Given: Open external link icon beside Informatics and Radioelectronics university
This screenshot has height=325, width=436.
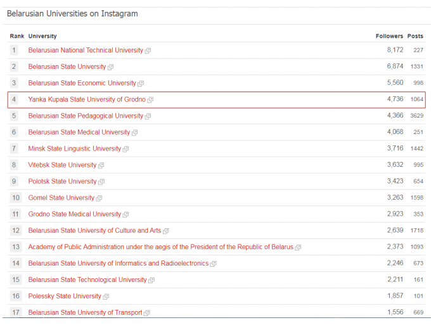Looking at the screenshot, I should pyautogui.click(x=214, y=264).
